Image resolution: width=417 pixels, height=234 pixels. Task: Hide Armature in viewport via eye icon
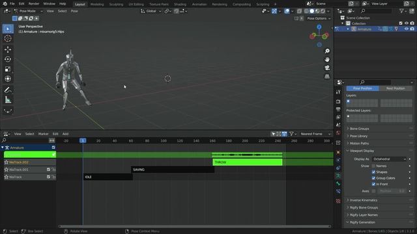[407, 29]
